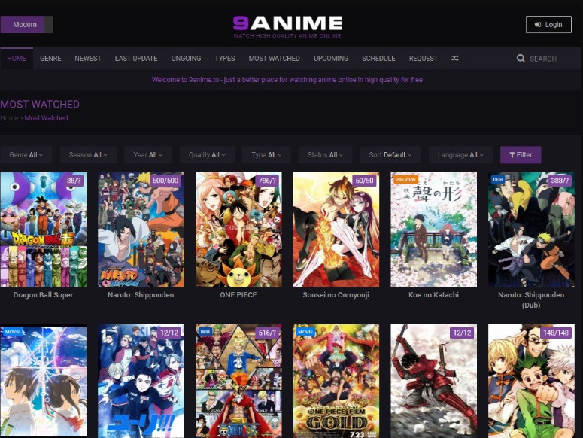This screenshot has height=438, width=583.
Task: Click the Dragon Ball Super title link
Action: (43, 295)
